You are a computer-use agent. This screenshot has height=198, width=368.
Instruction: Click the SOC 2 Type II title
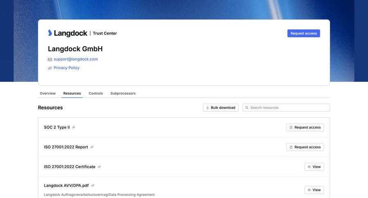click(57, 127)
